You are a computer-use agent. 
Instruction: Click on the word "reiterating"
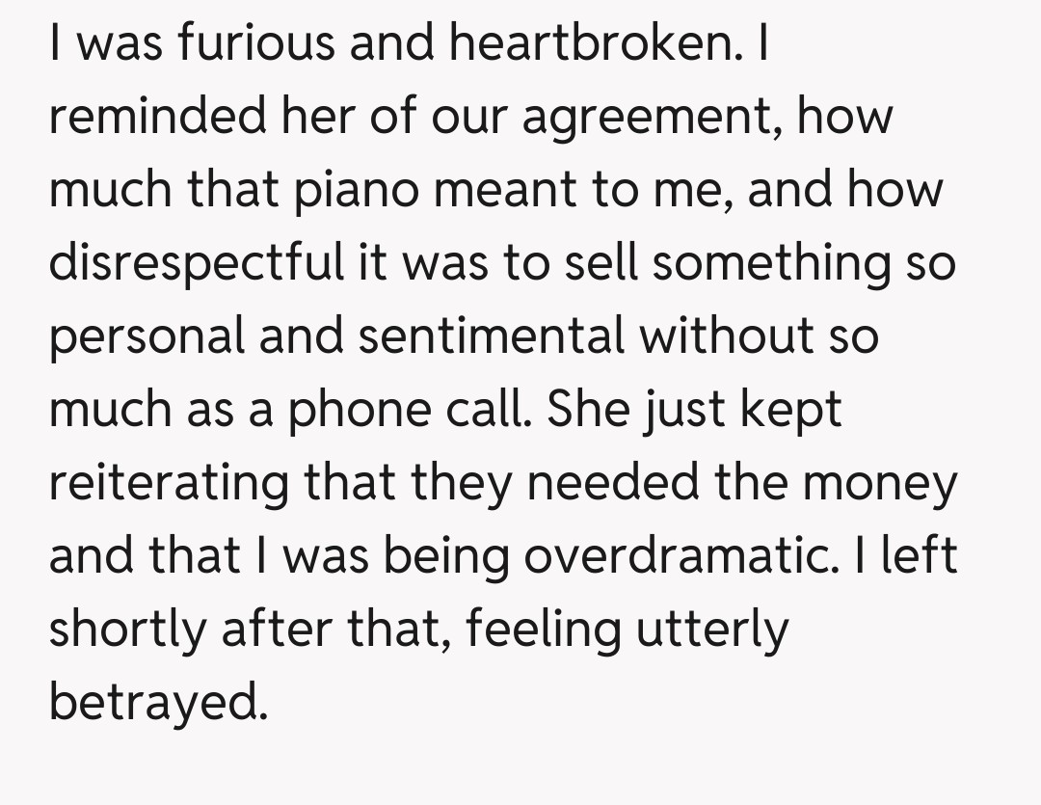169,484
